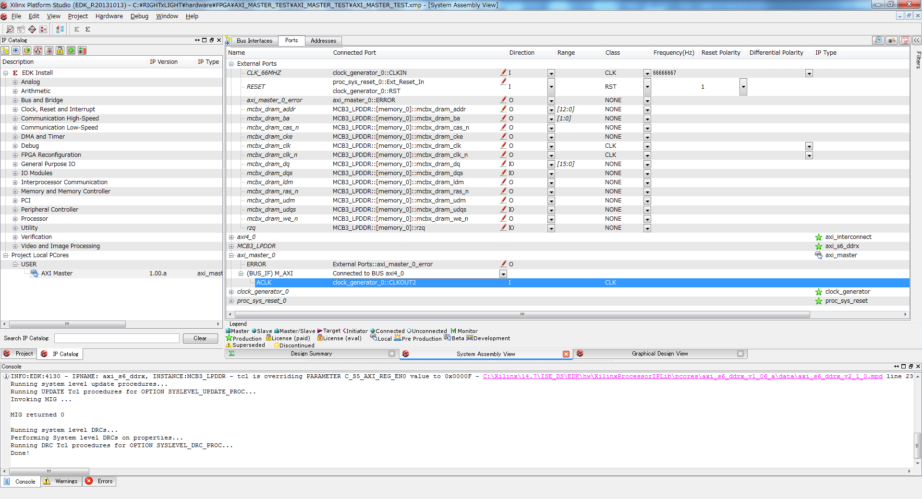The image size is (922, 499).
Task: Click the Search IP Catalog input field
Action: click(x=117, y=338)
